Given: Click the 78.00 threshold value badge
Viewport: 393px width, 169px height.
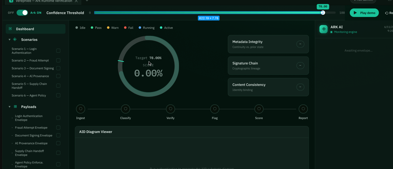Looking at the screenshot, I should [323, 6].
